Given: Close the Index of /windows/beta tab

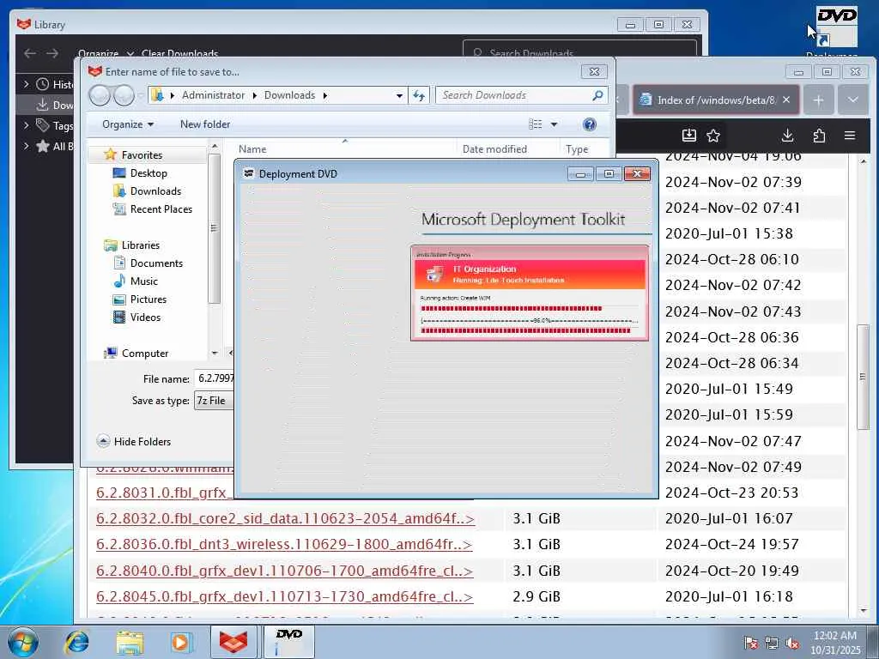Looking at the screenshot, I should 786,100.
